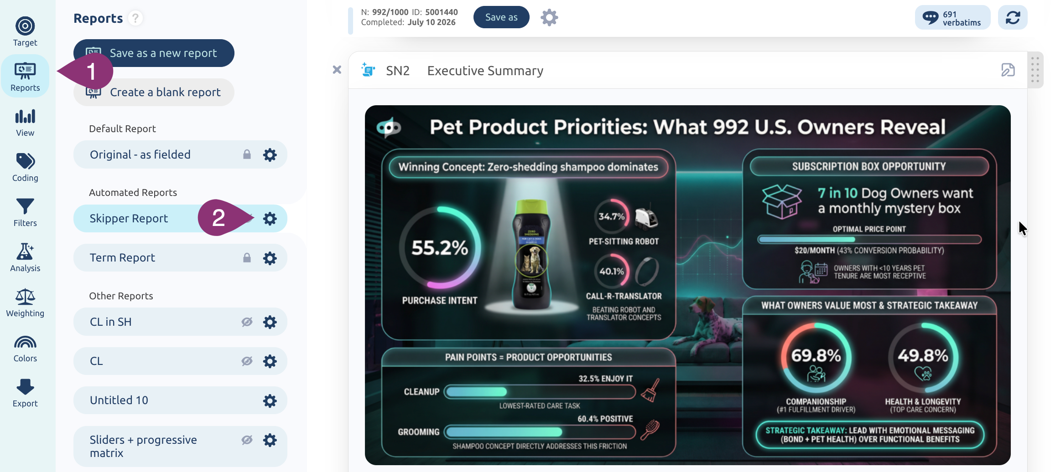Click lock icon on Original - as fielded
This screenshot has height=472, width=1061.
247,154
